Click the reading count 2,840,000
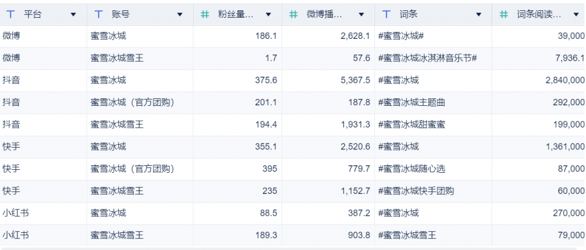This screenshot has height=250, width=586. click(x=565, y=80)
